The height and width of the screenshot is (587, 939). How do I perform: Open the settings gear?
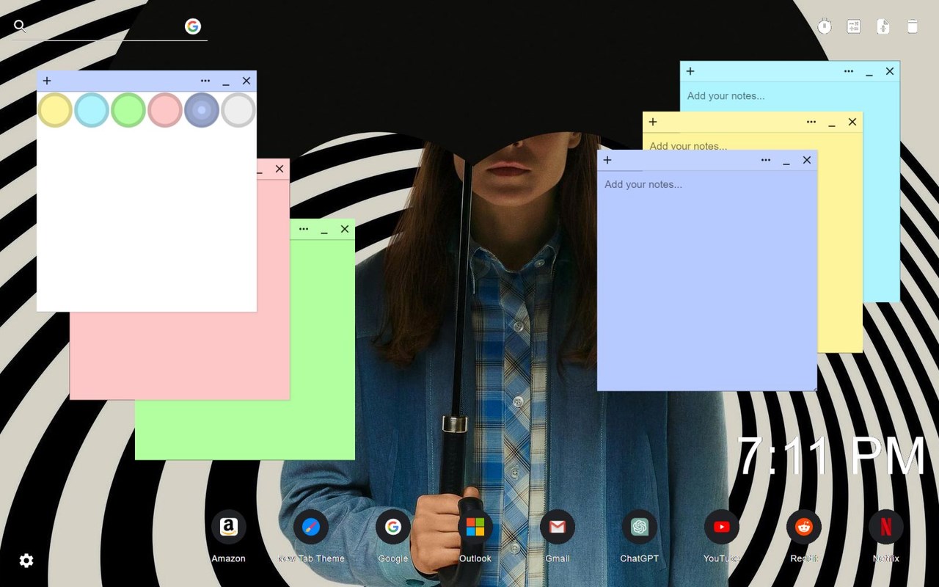26,561
